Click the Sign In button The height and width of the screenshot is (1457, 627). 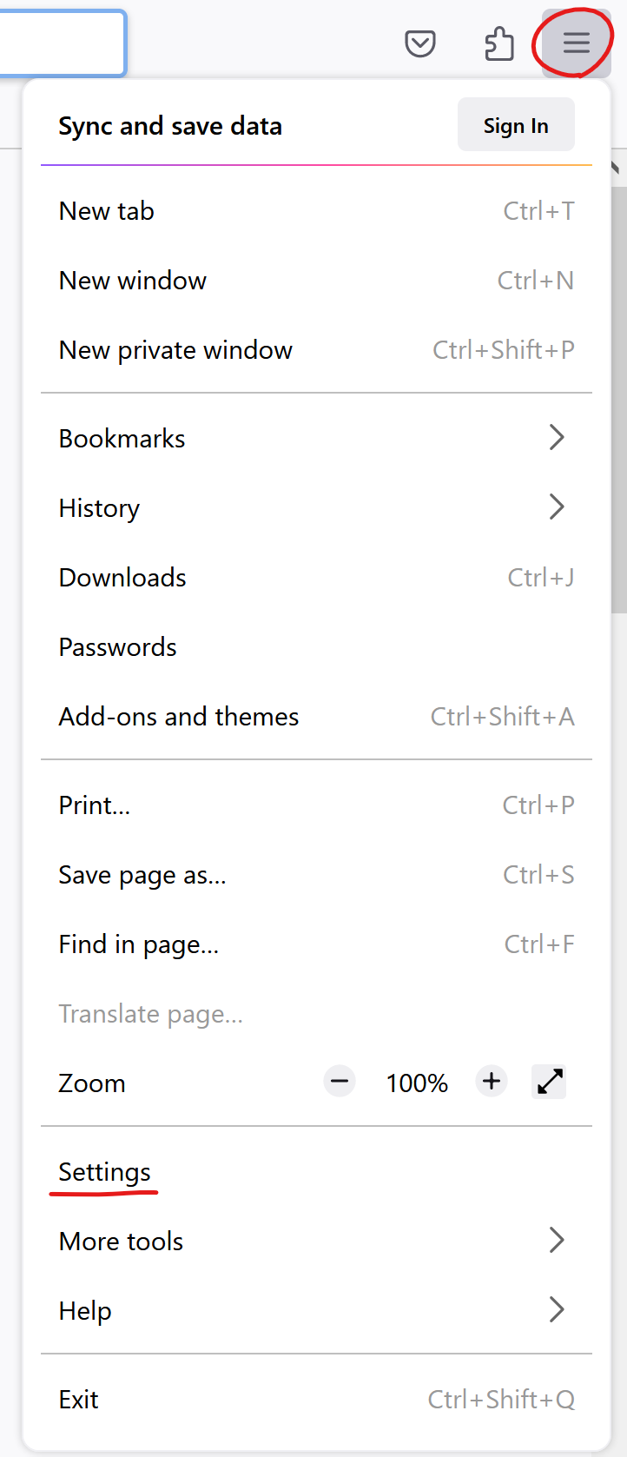tap(516, 125)
